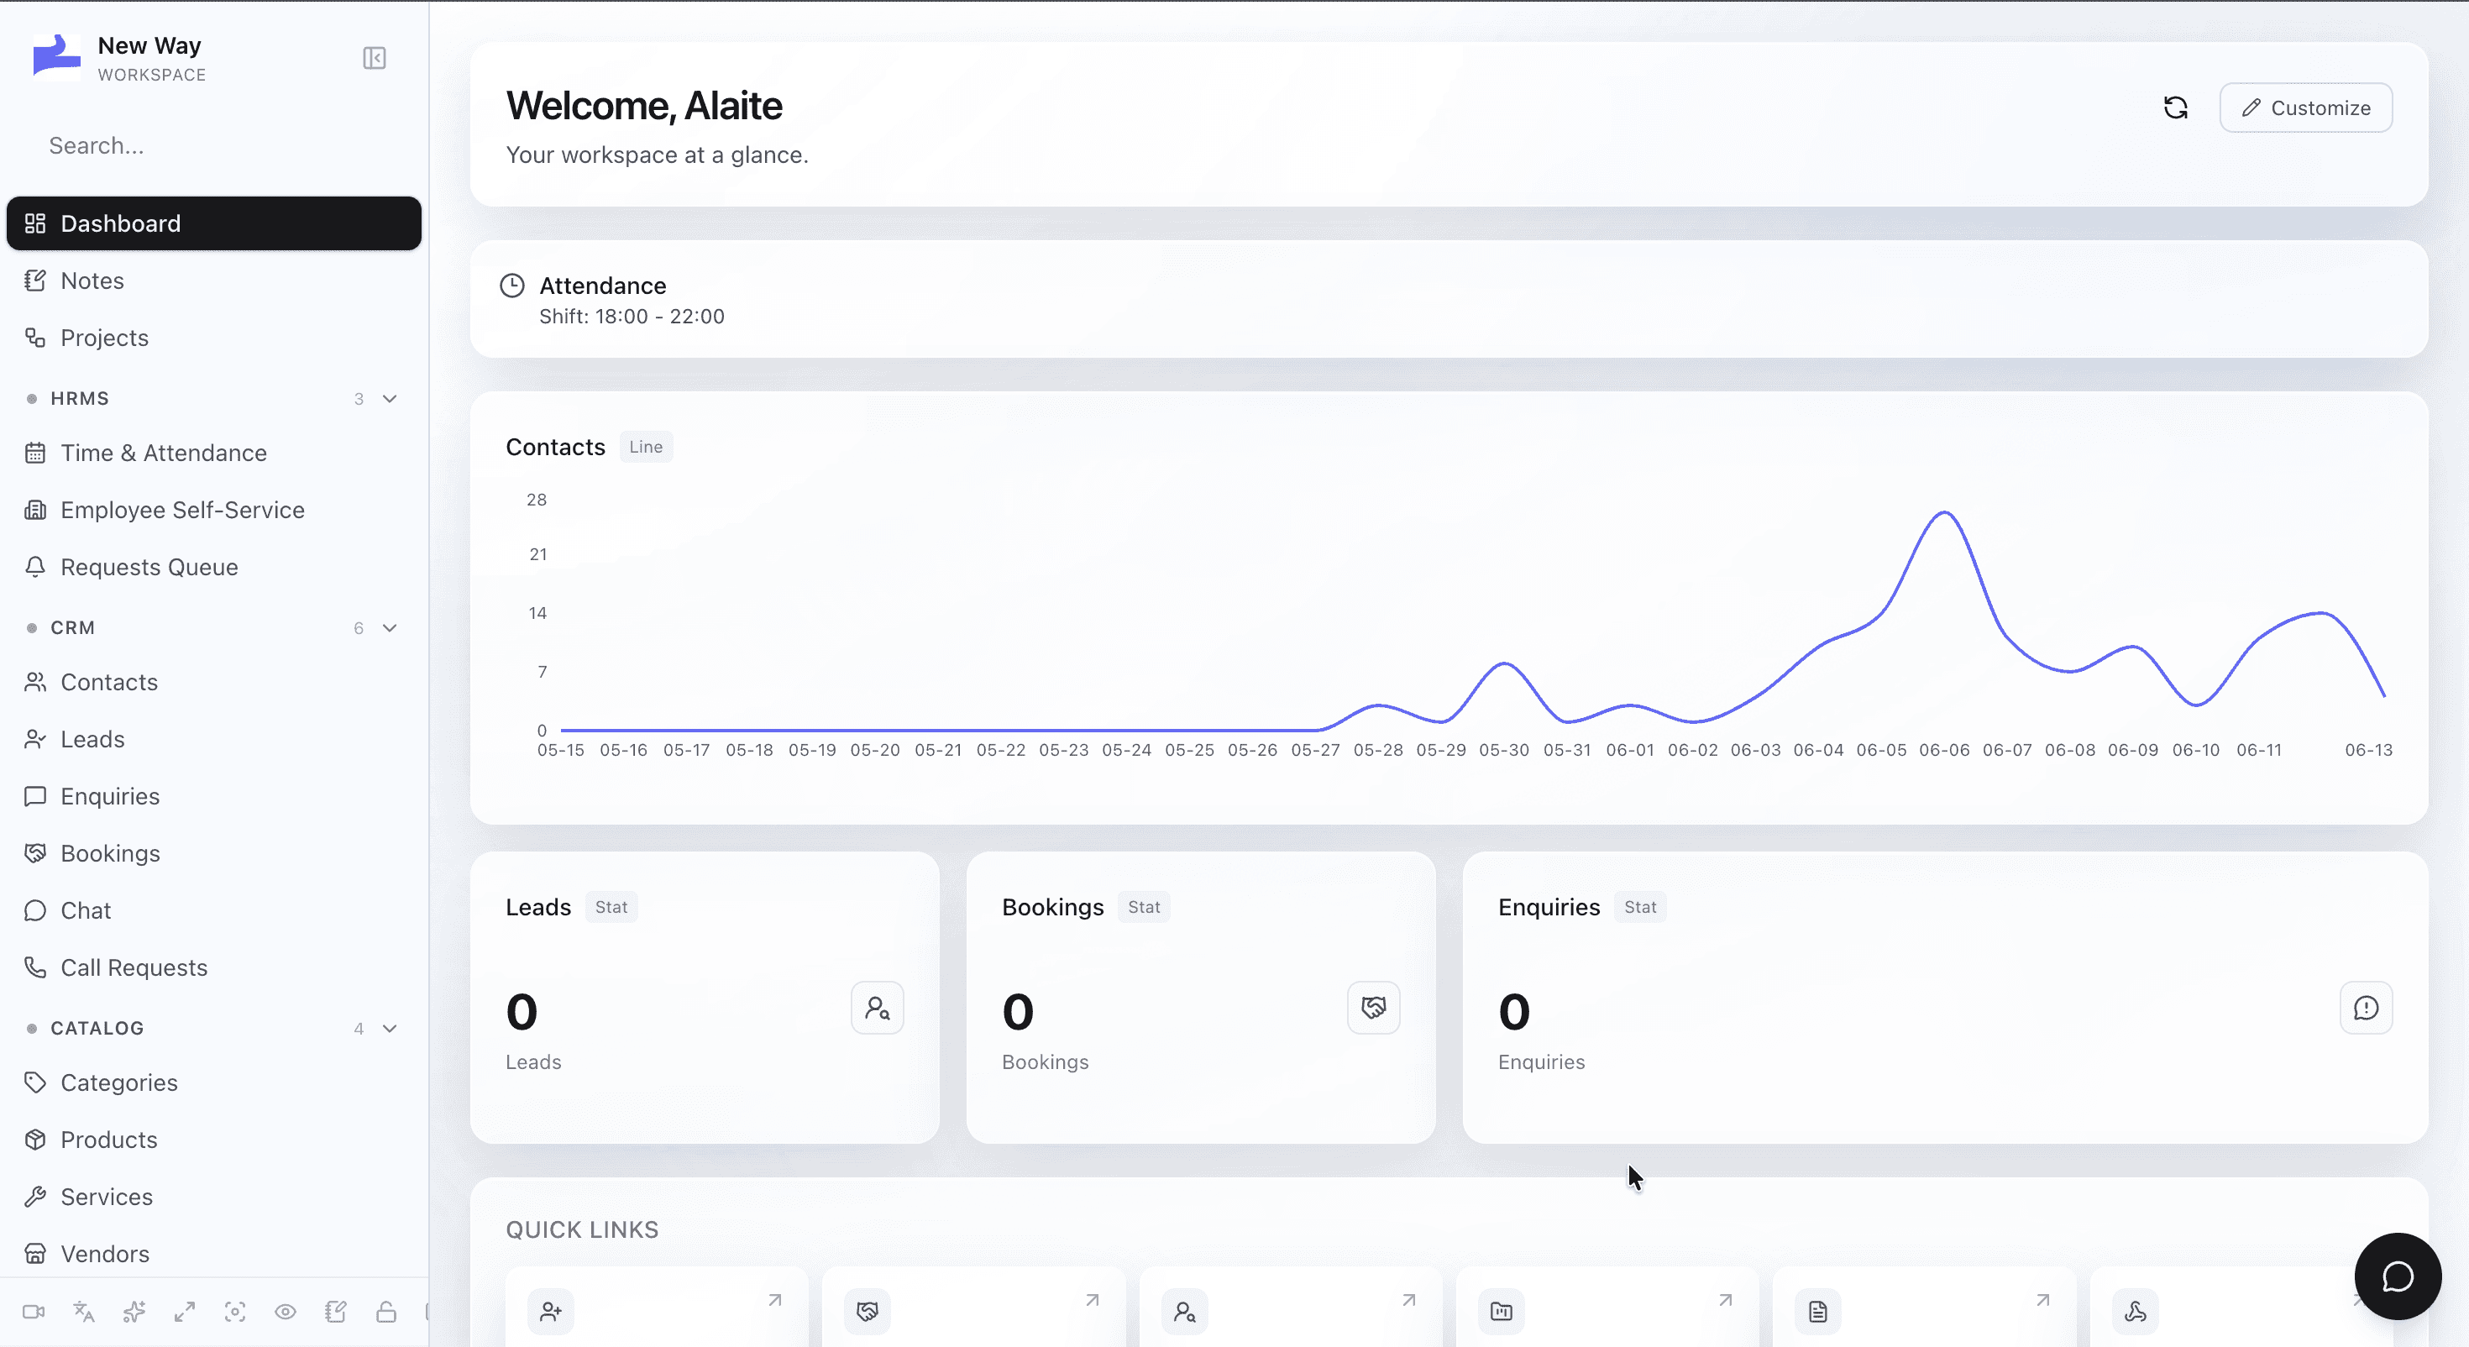Click the screenshot focus-frame icon
Viewport: 2469px width, 1347px height.
click(235, 1312)
